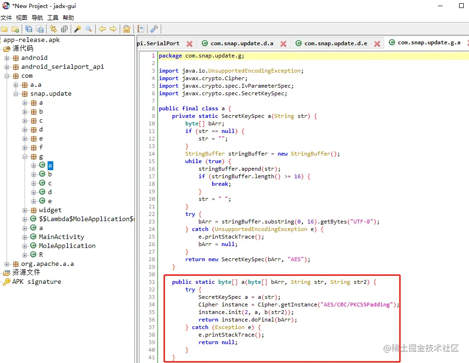Select package f under snap.update
The height and width of the screenshot is (363, 469).
pos(41,148)
